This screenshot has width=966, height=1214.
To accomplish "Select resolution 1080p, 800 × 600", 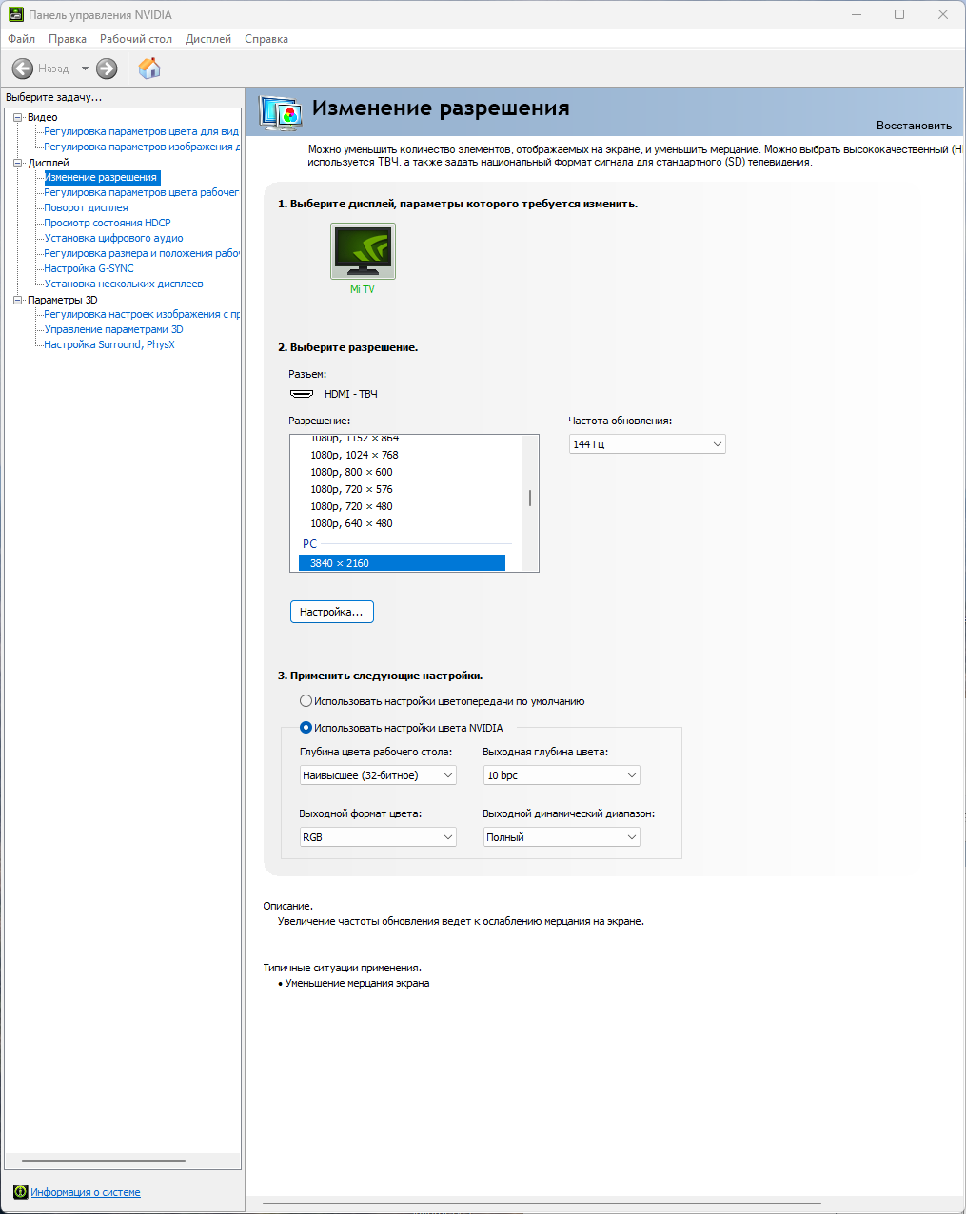I will pos(351,472).
